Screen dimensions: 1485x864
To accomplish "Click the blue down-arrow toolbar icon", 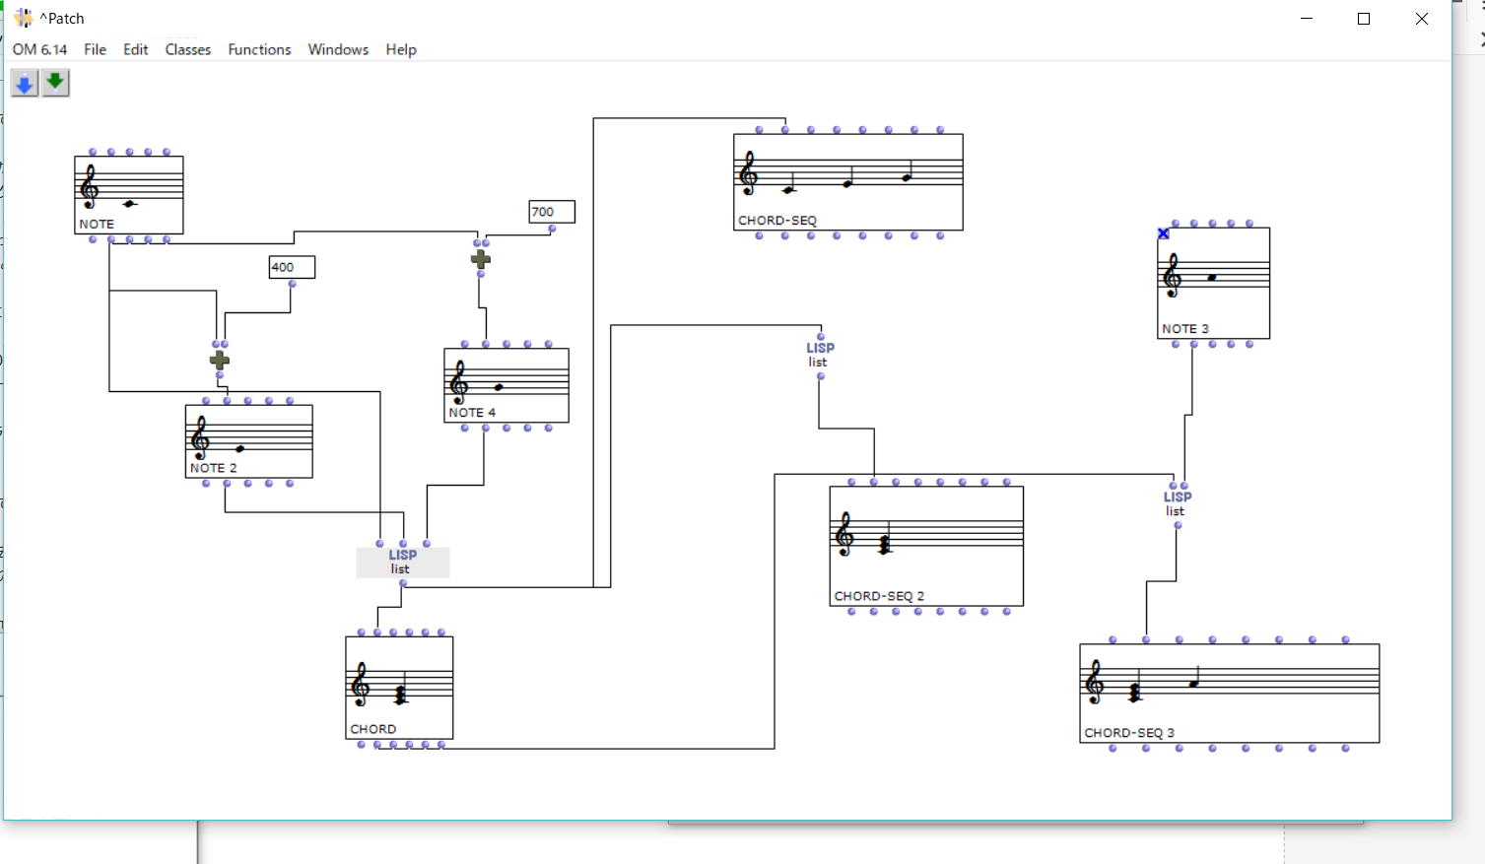I will click(25, 84).
